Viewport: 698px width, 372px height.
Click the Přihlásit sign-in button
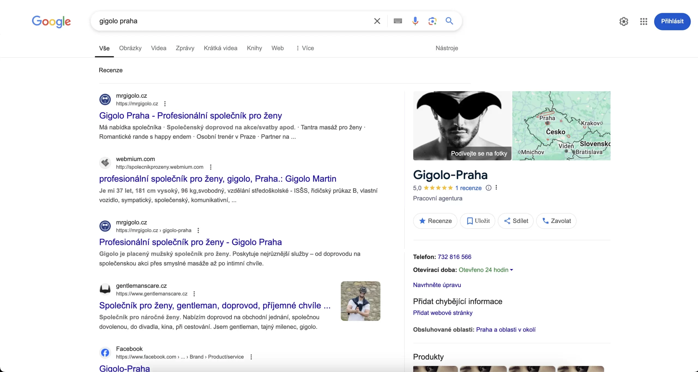[x=672, y=21]
